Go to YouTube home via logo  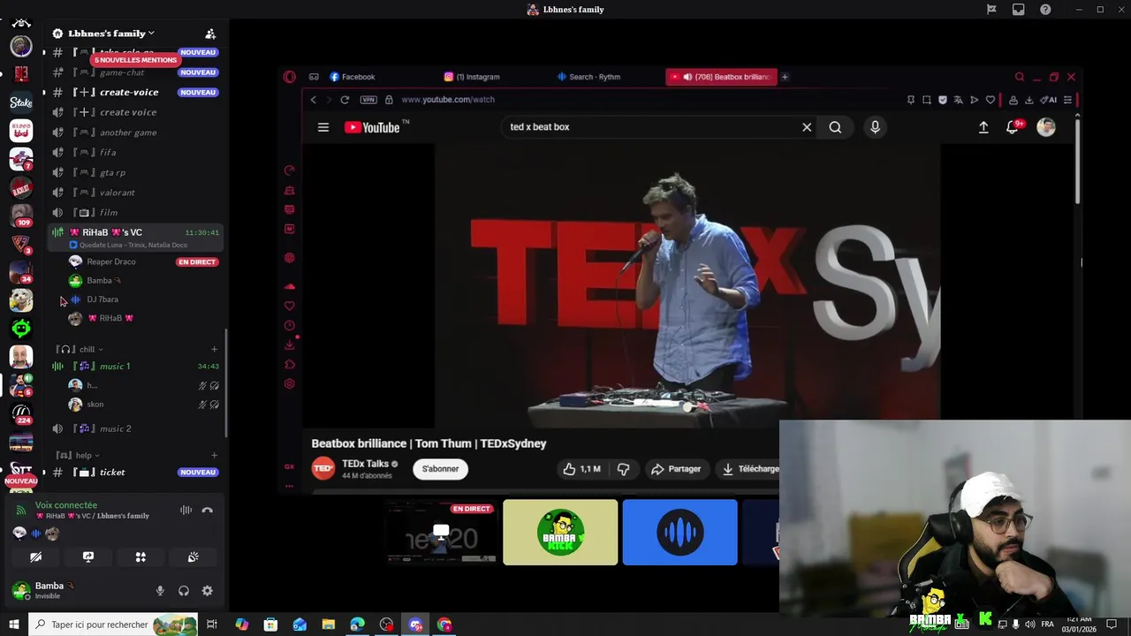[372, 127]
